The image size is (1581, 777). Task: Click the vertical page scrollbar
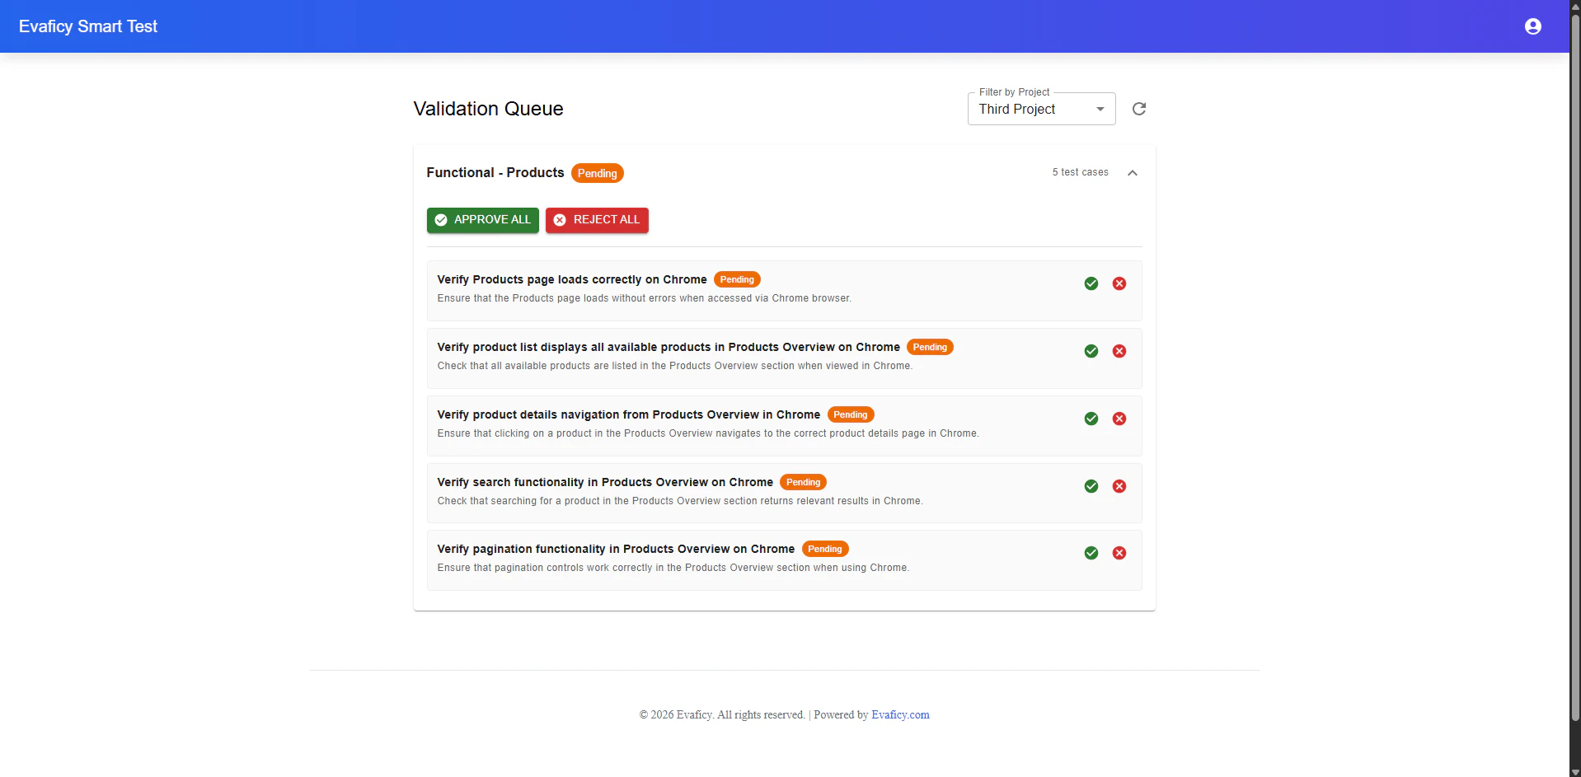[1575, 368]
